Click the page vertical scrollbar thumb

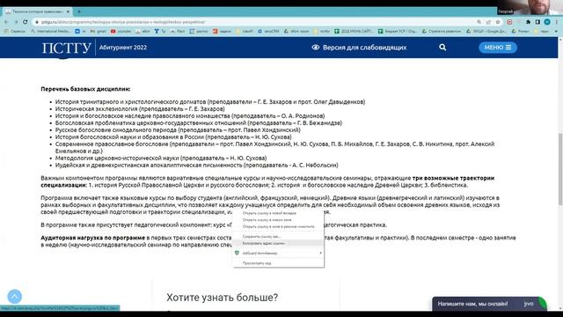coord(560,169)
